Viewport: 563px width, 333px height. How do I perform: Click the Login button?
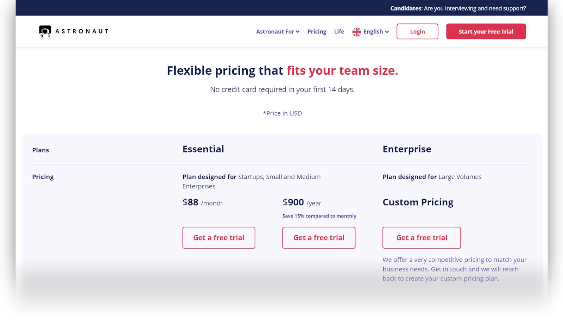[417, 31]
